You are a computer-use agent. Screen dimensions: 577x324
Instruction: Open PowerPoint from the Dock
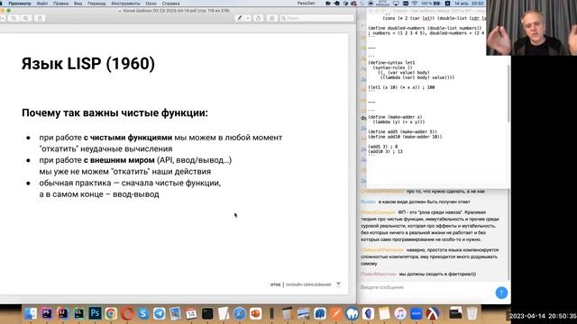(255, 313)
